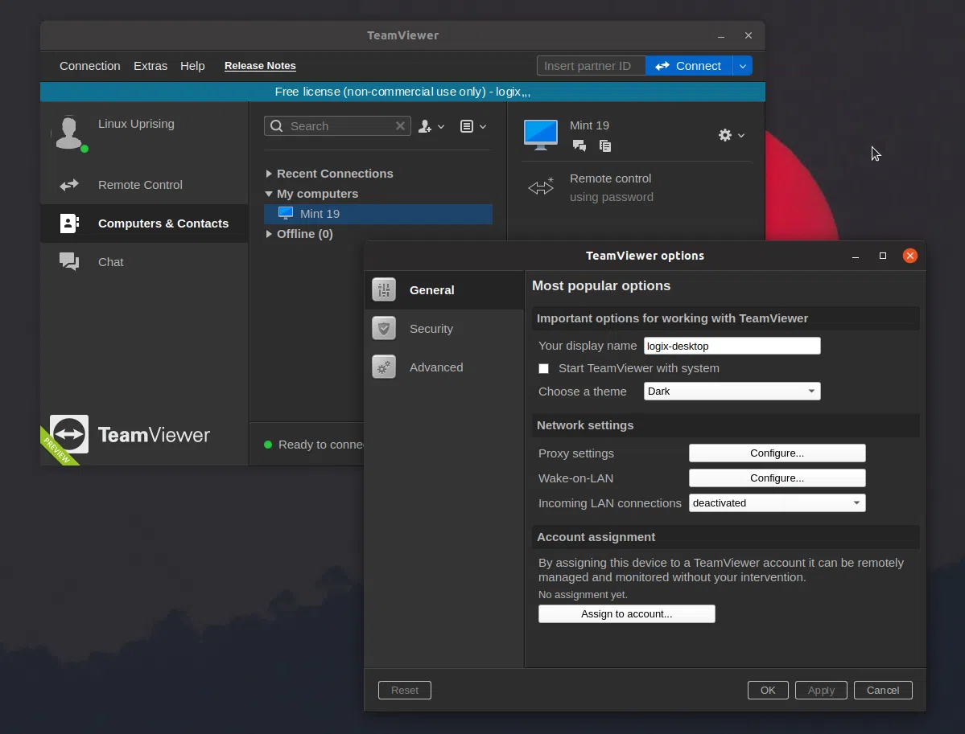
Task: Click the large Mint 19 computer icon
Action: pyautogui.click(x=540, y=134)
